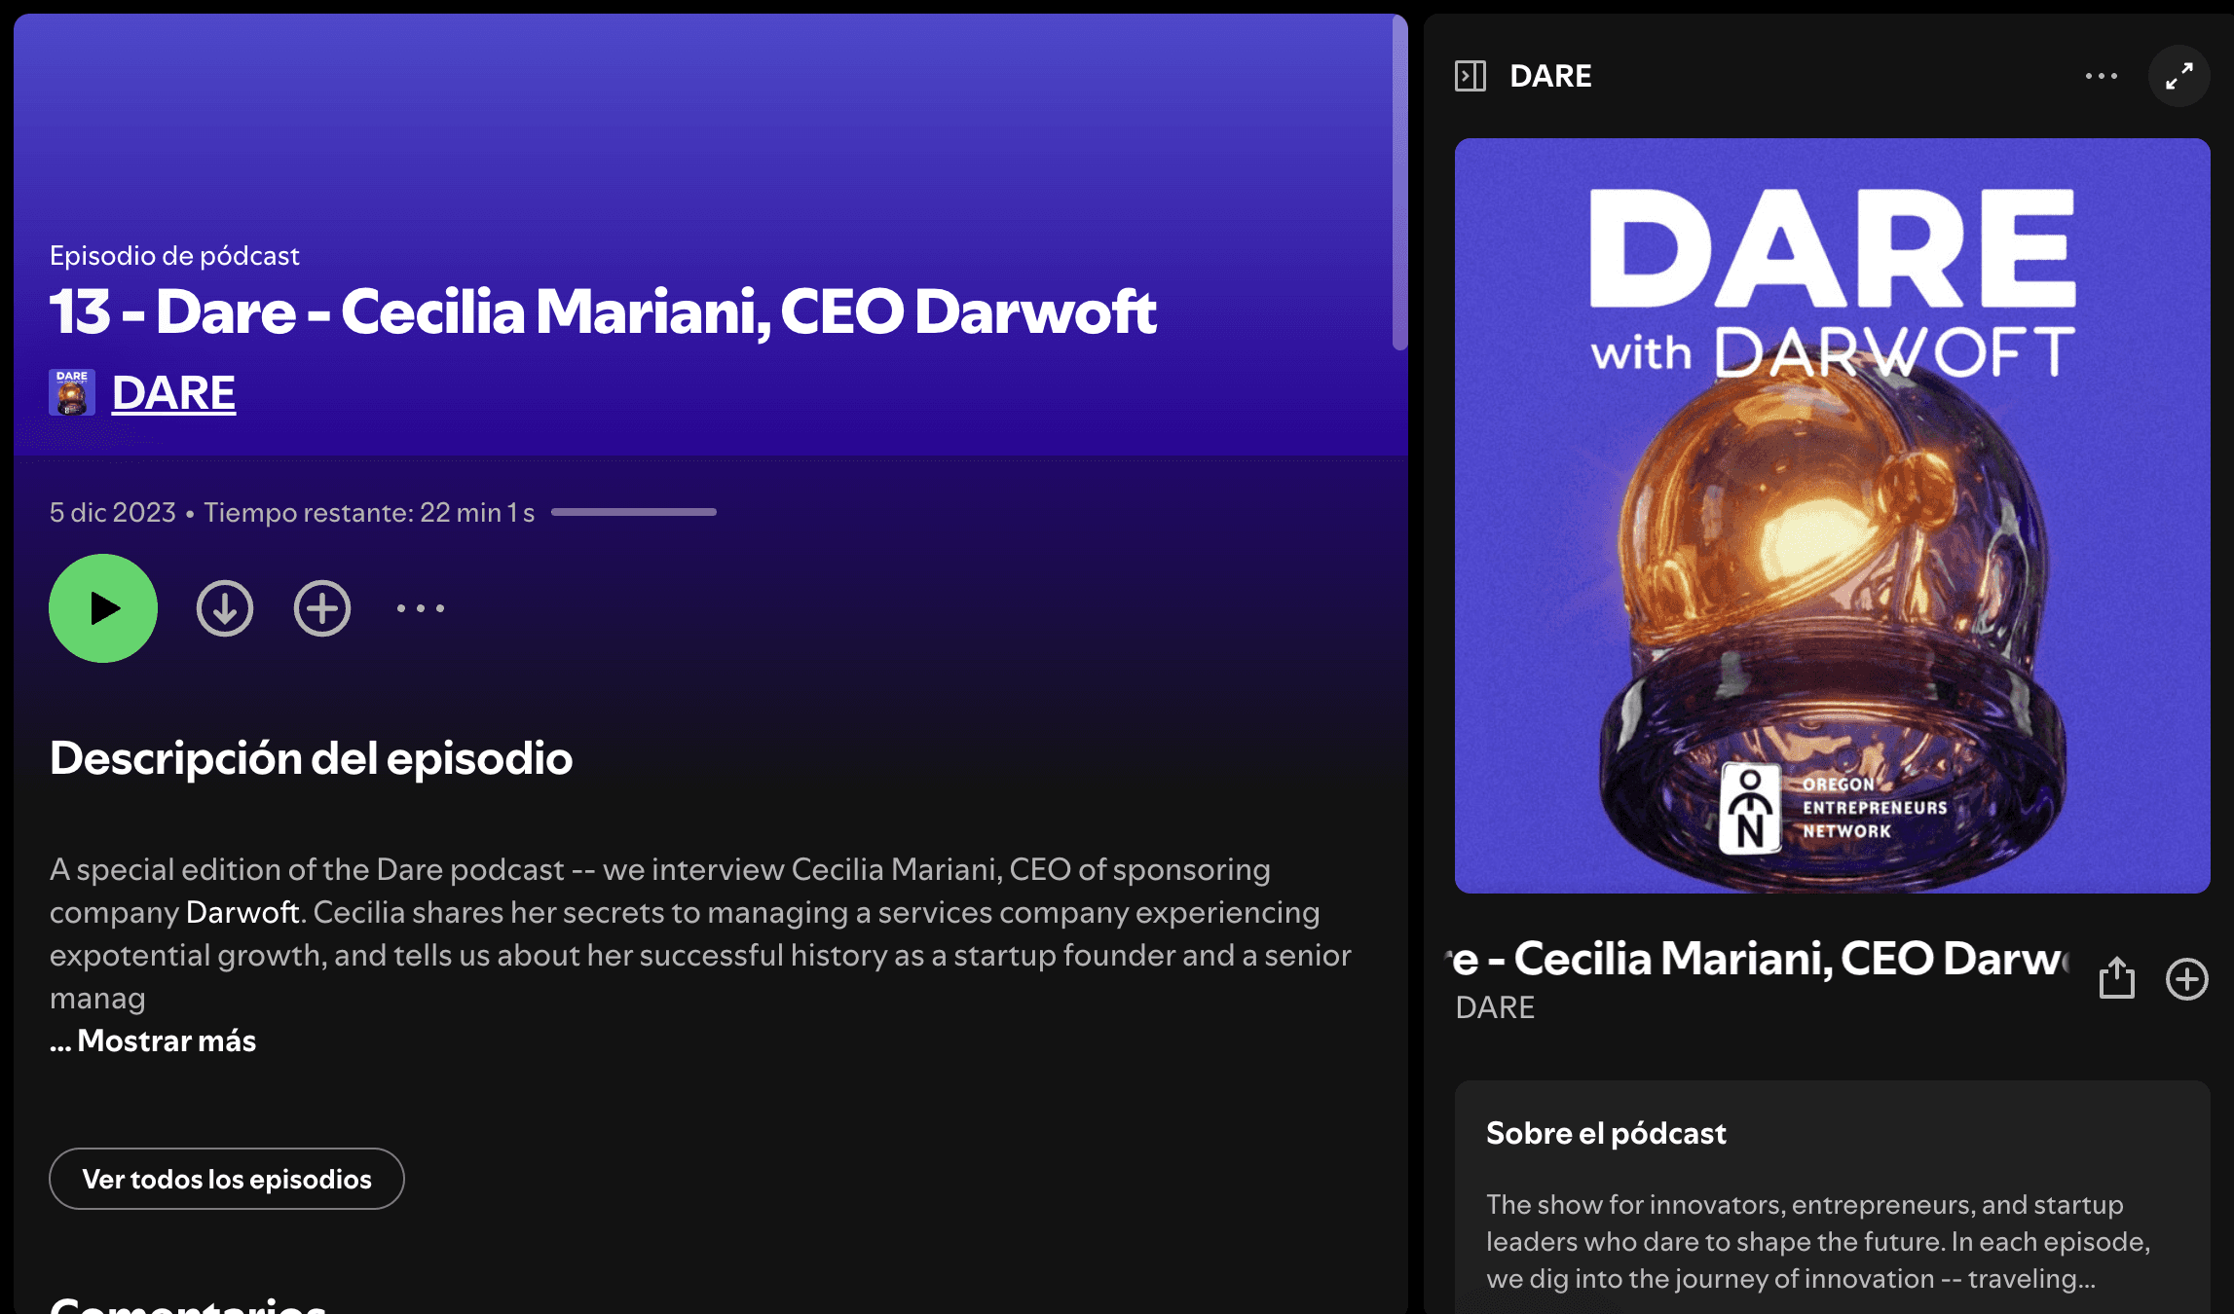Open the DARE podcast link under the title

pyautogui.click(x=173, y=393)
